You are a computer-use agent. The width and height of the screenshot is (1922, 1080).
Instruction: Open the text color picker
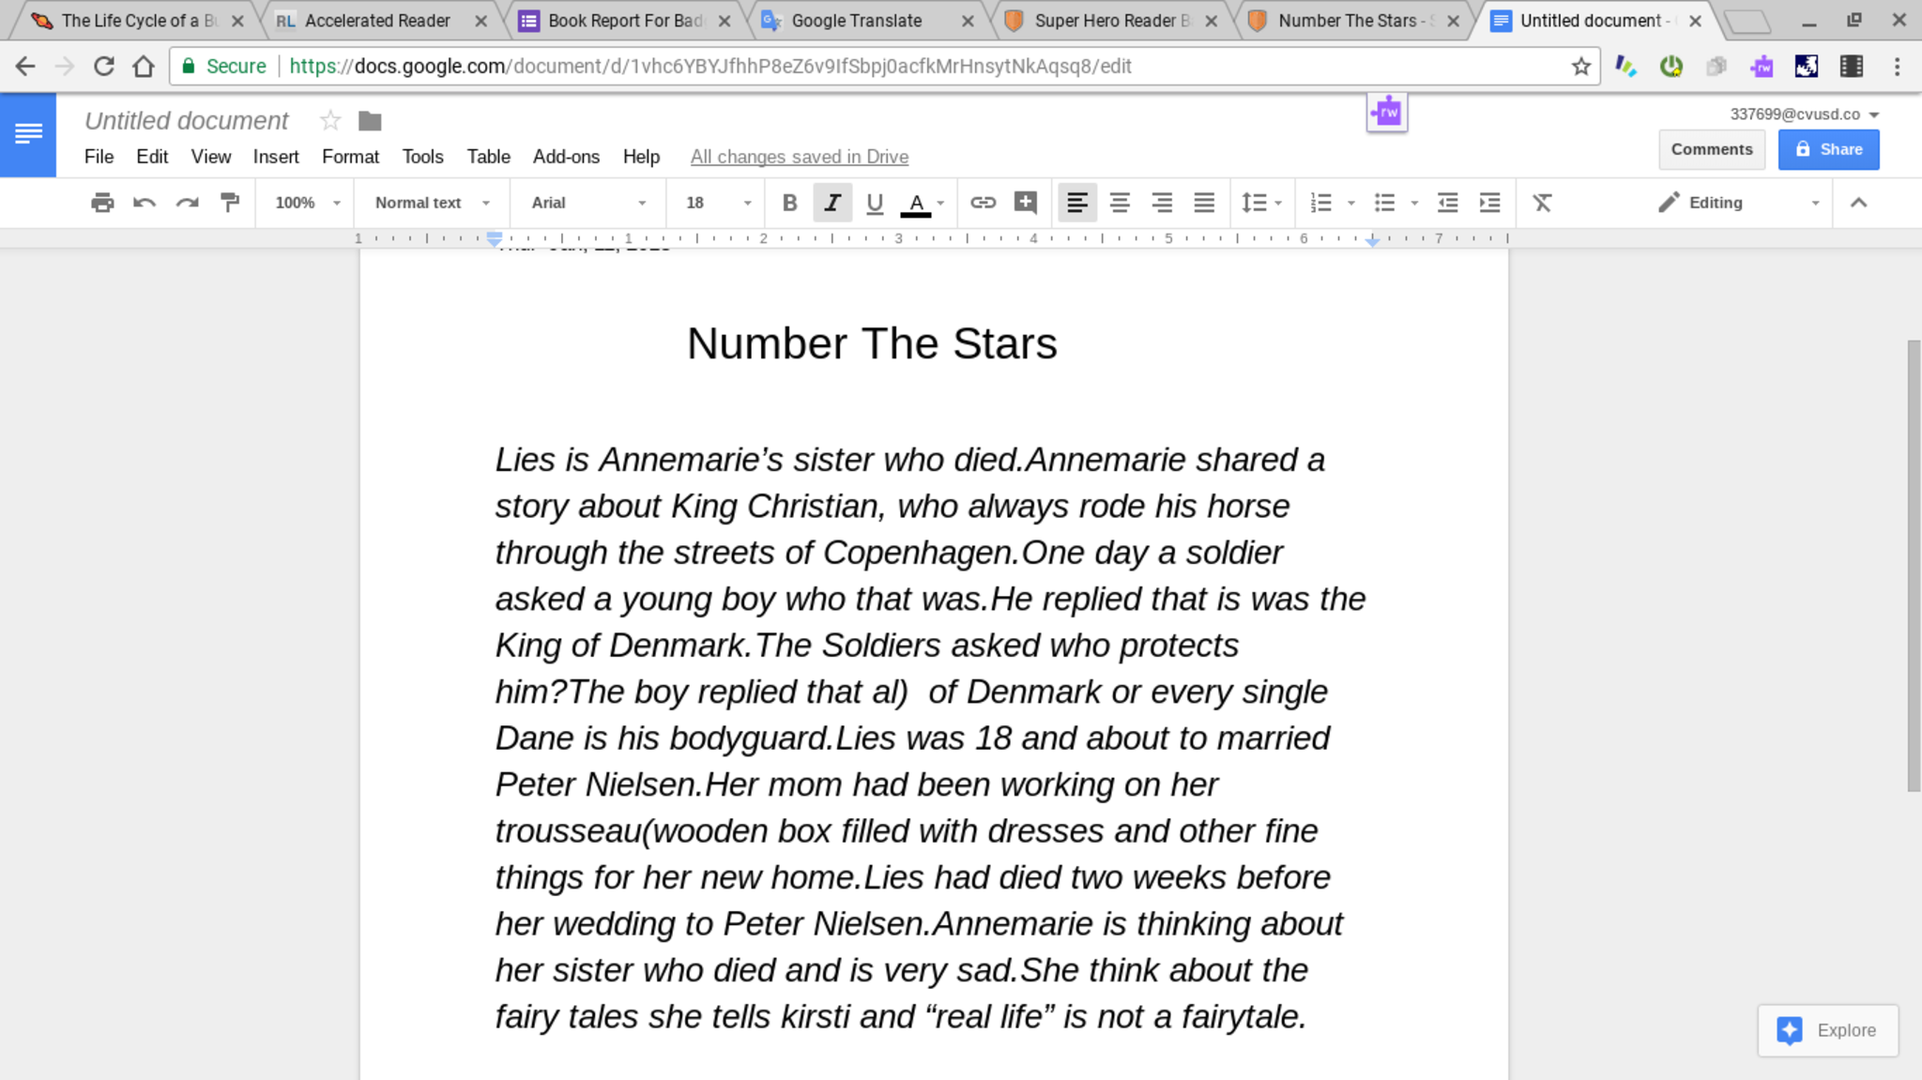(x=917, y=203)
